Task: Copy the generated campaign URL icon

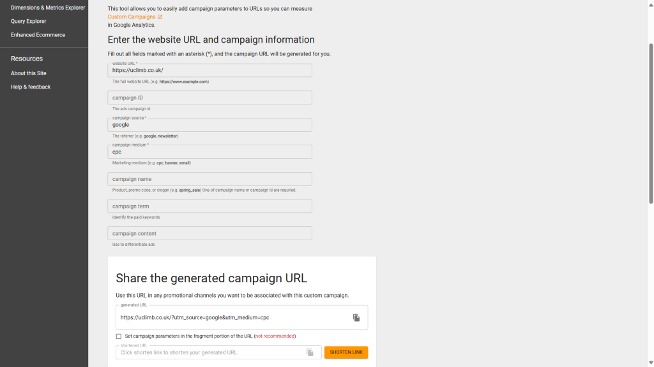Action: click(x=356, y=317)
